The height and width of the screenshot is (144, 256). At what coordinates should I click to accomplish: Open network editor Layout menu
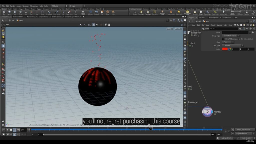[219, 25]
